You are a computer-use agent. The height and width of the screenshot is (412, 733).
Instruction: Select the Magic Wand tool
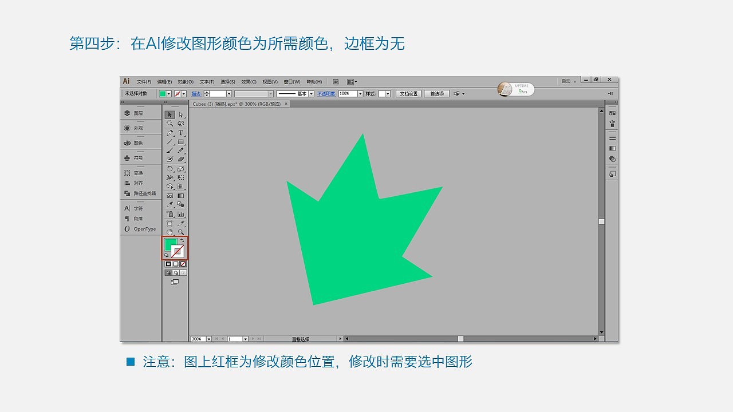(170, 124)
